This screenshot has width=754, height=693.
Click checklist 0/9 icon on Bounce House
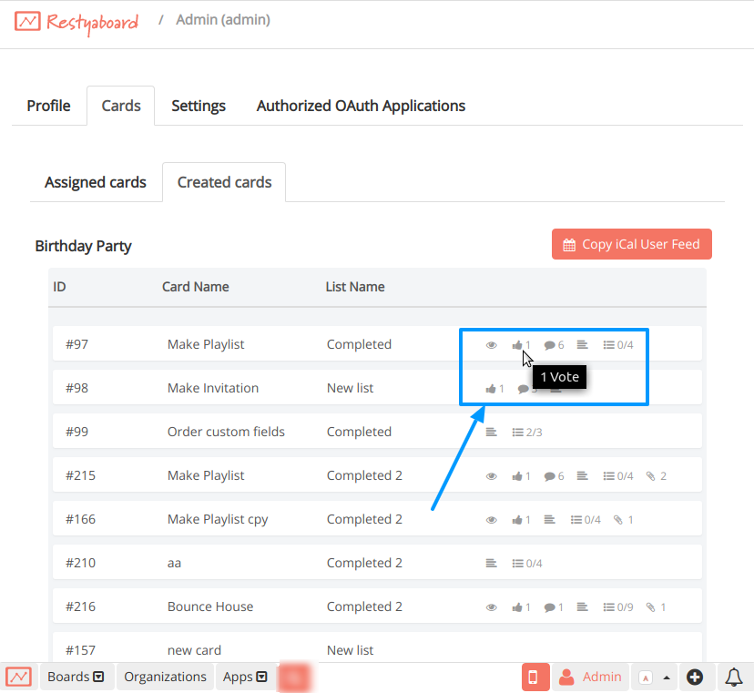(618, 607)
